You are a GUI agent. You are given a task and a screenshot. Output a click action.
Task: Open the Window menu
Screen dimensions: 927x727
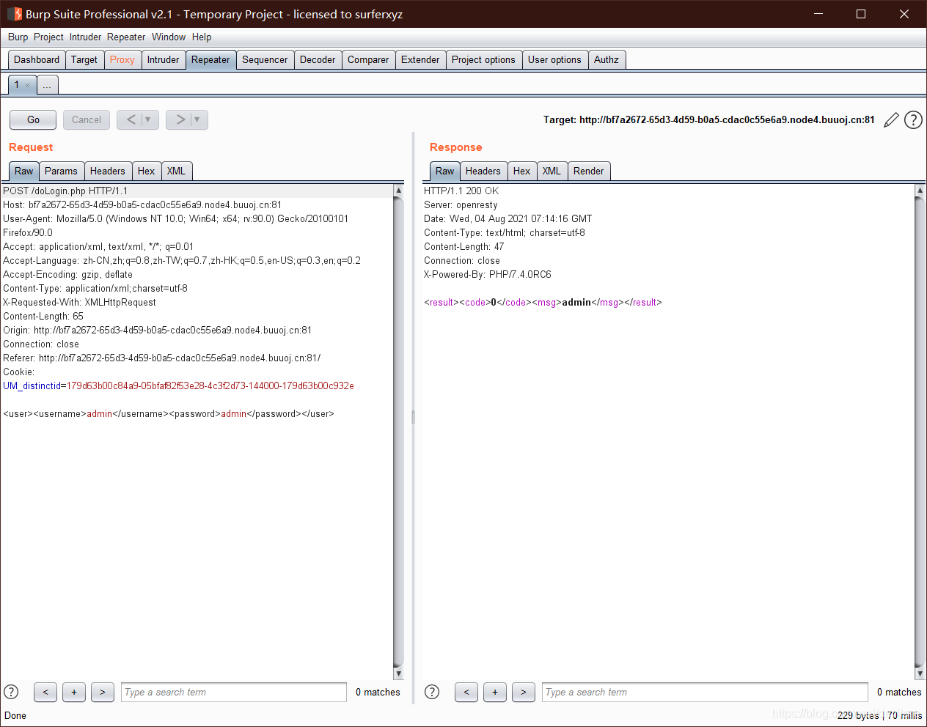169,37
